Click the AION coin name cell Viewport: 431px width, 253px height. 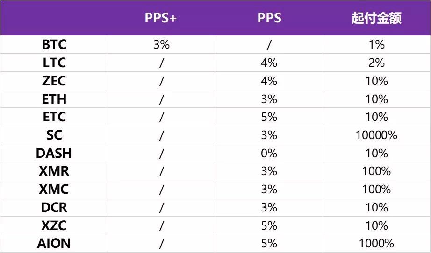pyautogui.click(x=54, y=244)
